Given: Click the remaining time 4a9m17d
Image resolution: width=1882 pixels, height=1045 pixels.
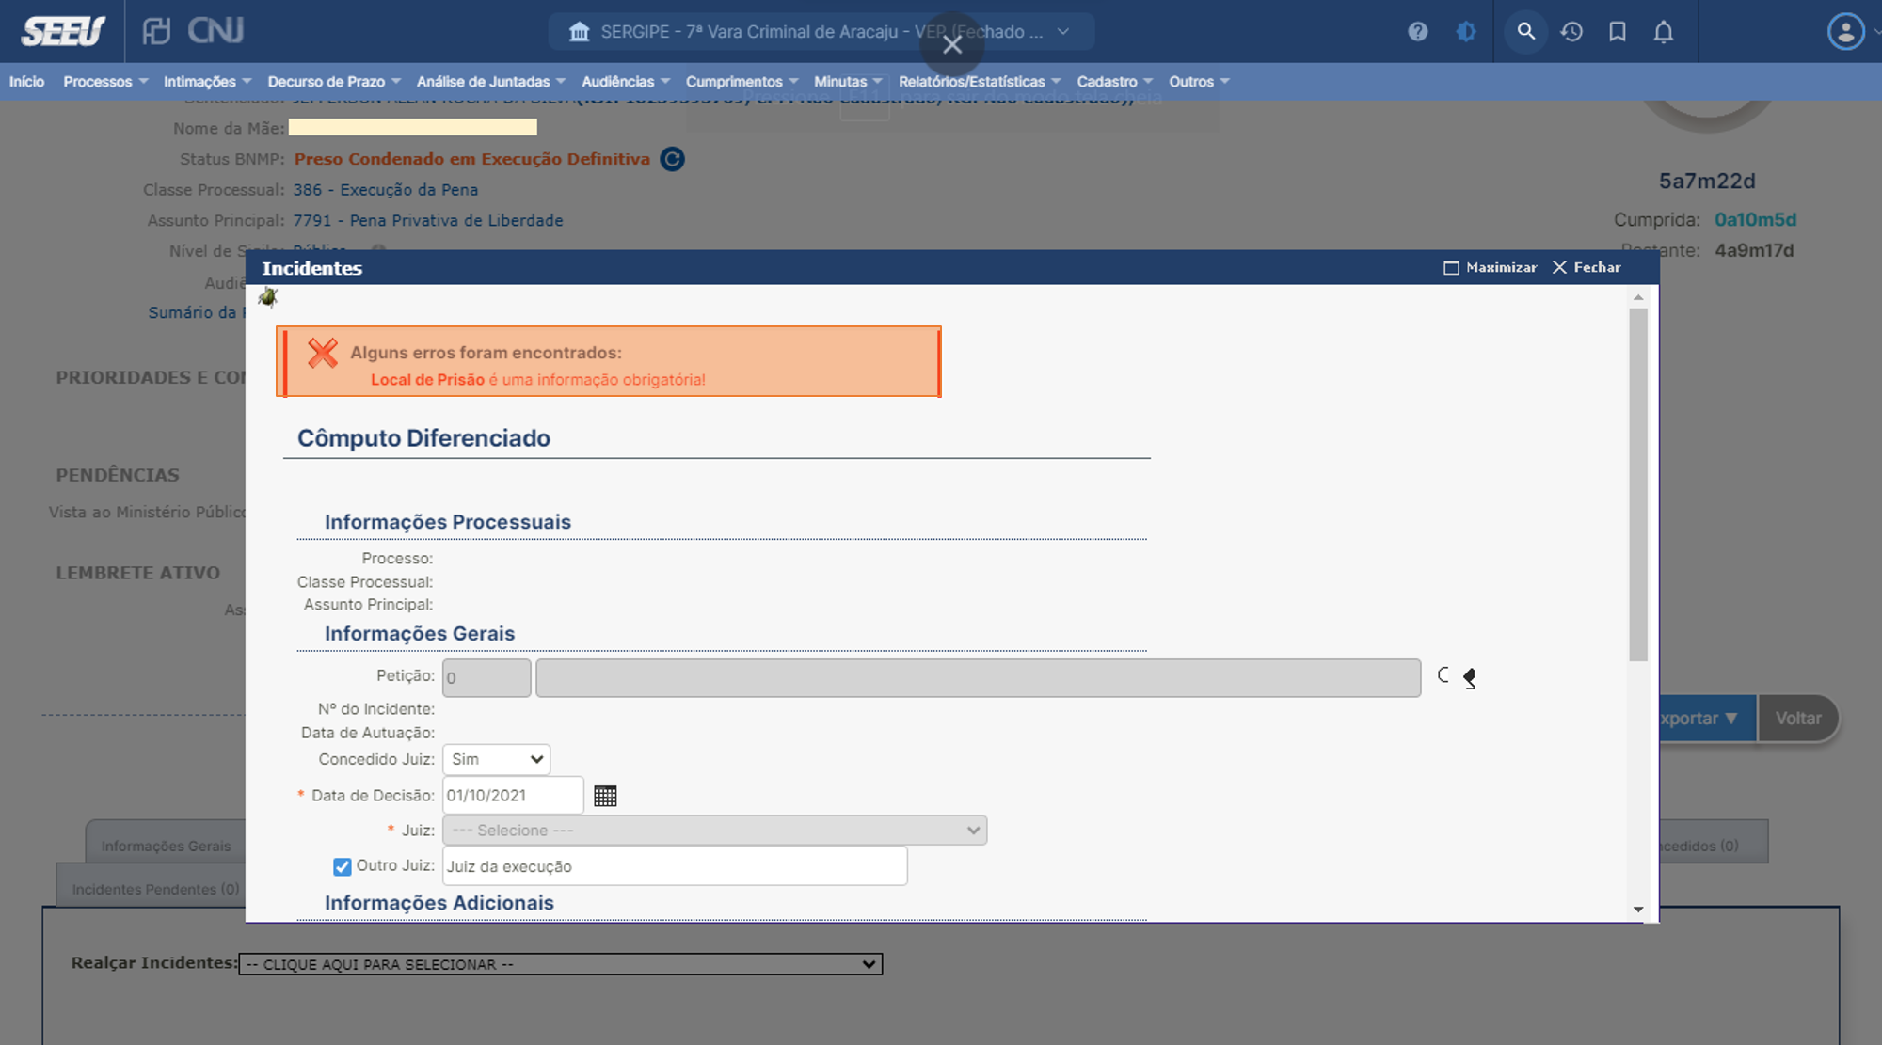Looking at the screenshot, I should (1754, 250).
